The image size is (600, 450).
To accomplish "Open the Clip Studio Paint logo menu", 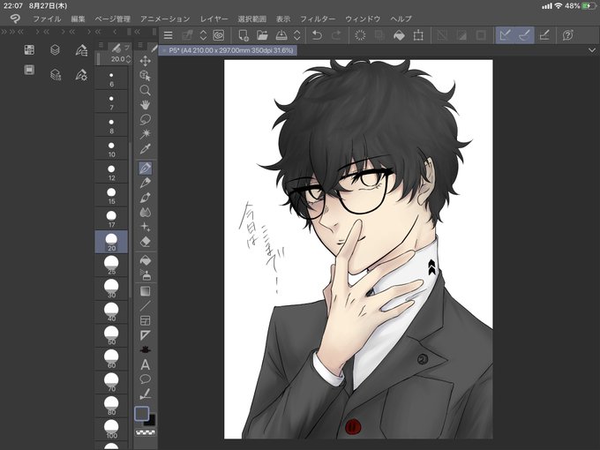I will click(x=15, y=19).
